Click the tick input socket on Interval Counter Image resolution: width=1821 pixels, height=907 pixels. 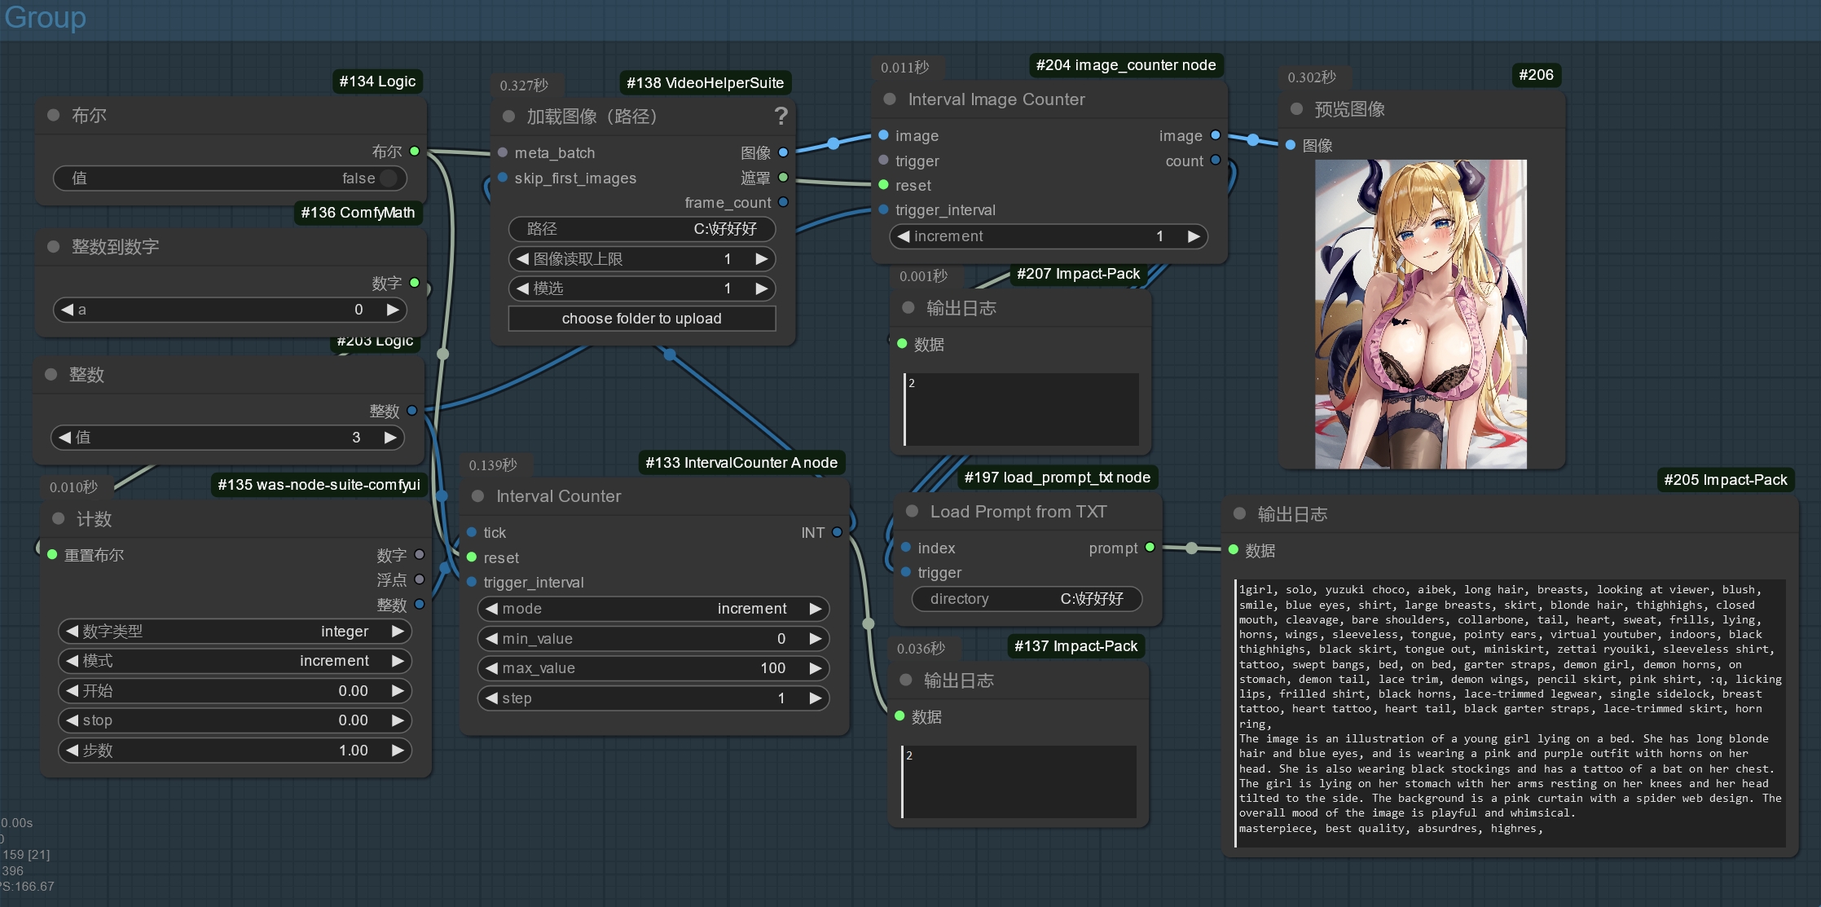coord(472,532)
